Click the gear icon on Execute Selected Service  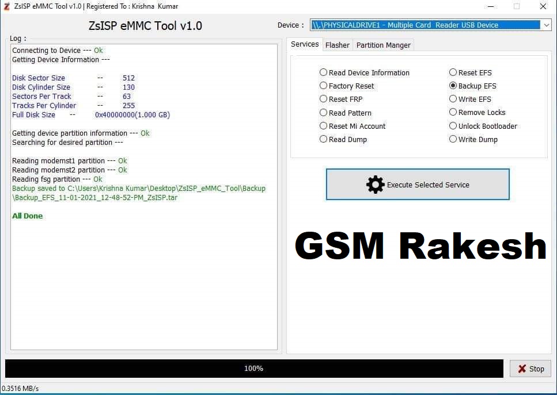coord(376,185)
